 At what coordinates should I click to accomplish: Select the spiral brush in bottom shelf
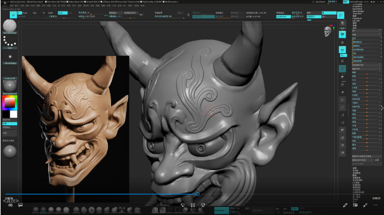click(x=92, y=210)
